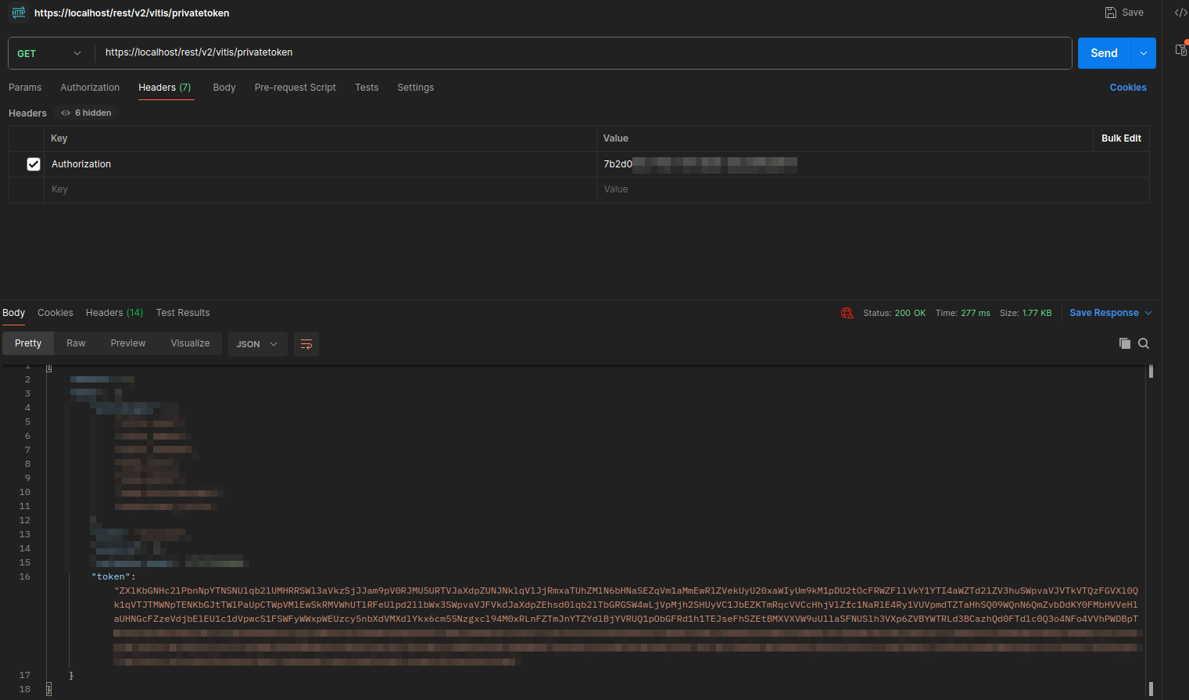
Task: Click the "token" key in JSON
Action: [110, 576]
